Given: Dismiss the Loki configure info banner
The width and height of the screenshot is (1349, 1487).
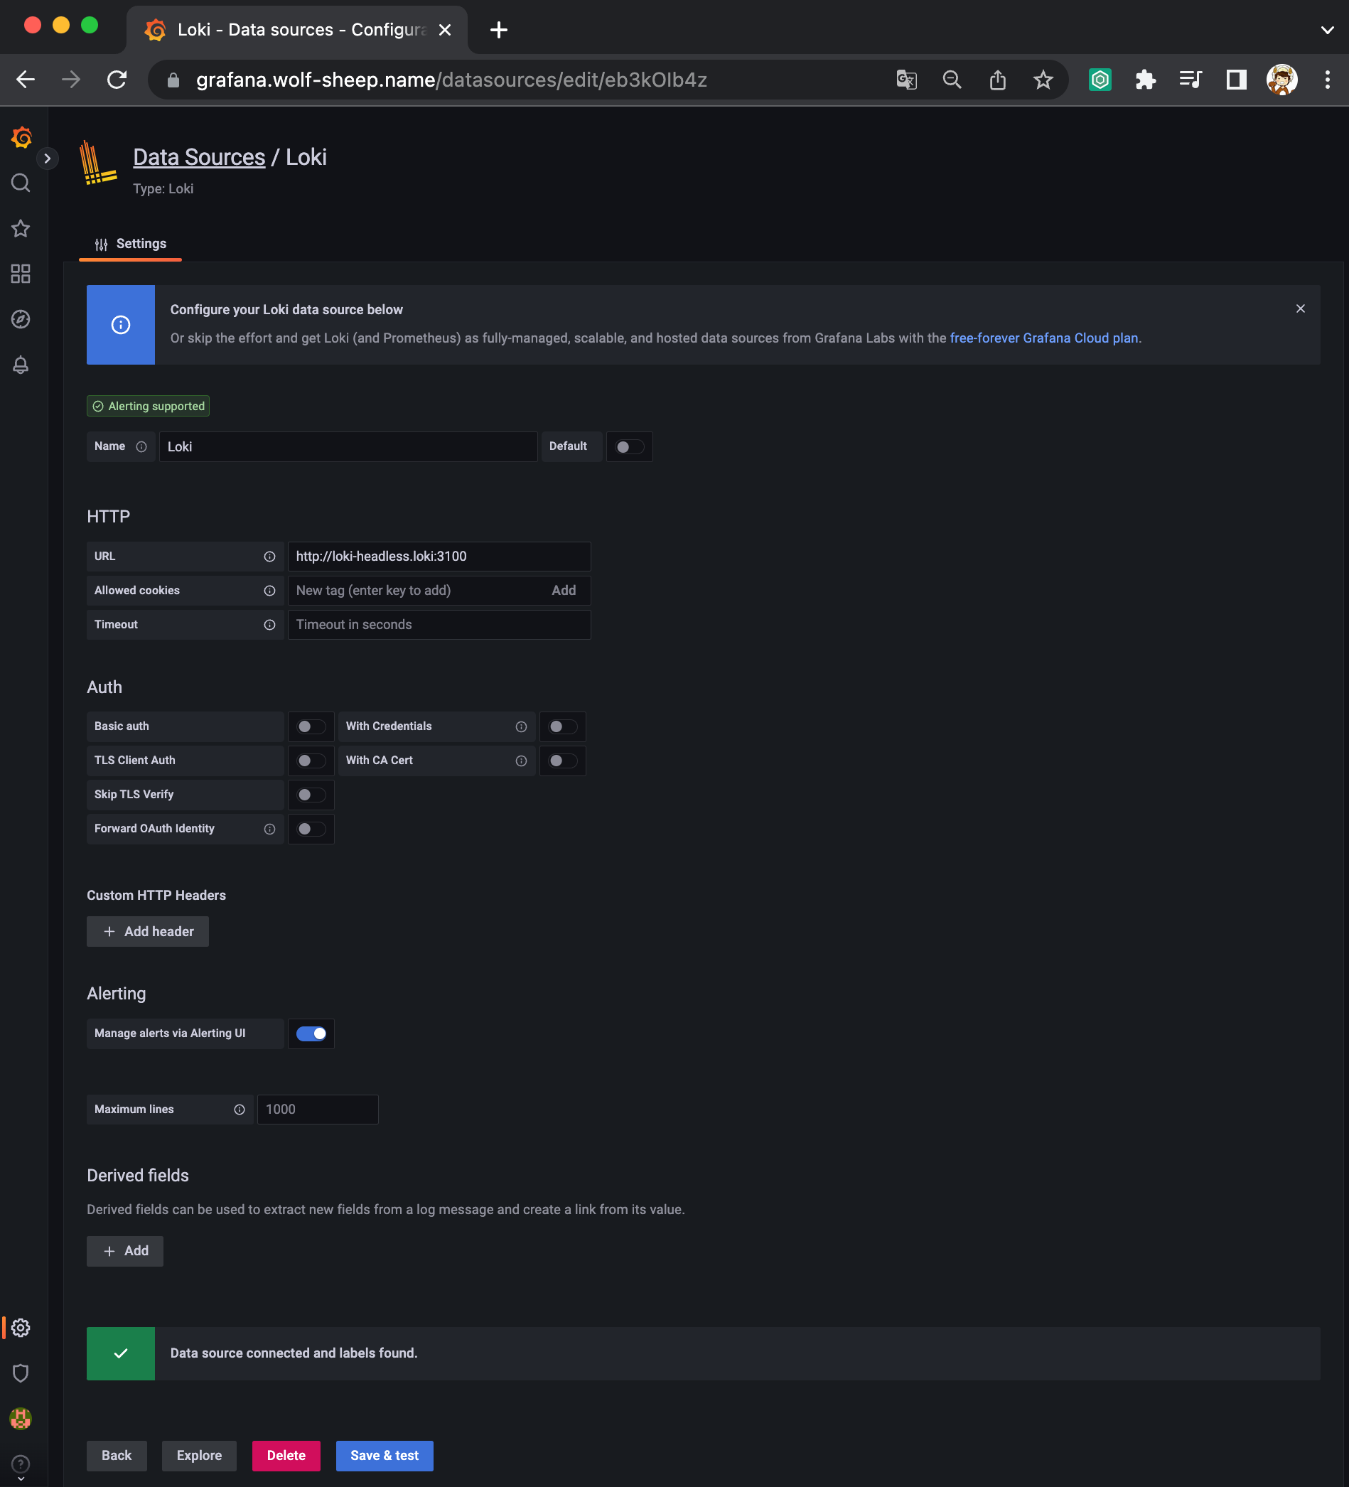Looking at the screenshot, I should click(1301, 308).
